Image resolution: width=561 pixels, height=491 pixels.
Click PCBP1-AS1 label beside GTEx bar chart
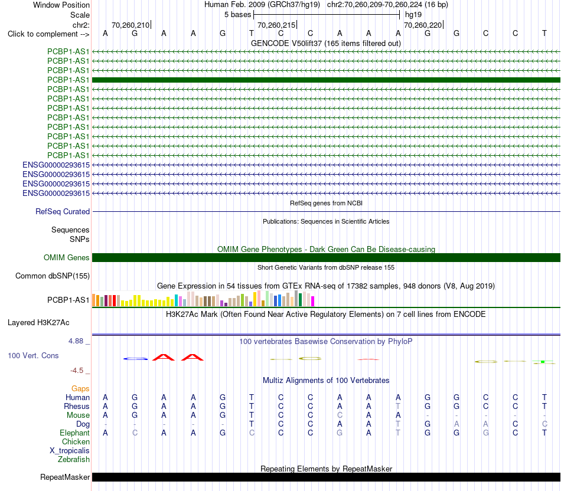[68, 300]
